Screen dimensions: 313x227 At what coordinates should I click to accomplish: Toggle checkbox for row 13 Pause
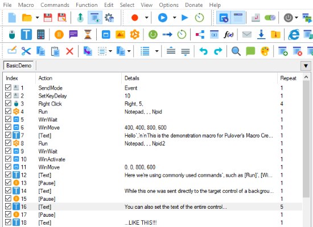click(8, 183)
